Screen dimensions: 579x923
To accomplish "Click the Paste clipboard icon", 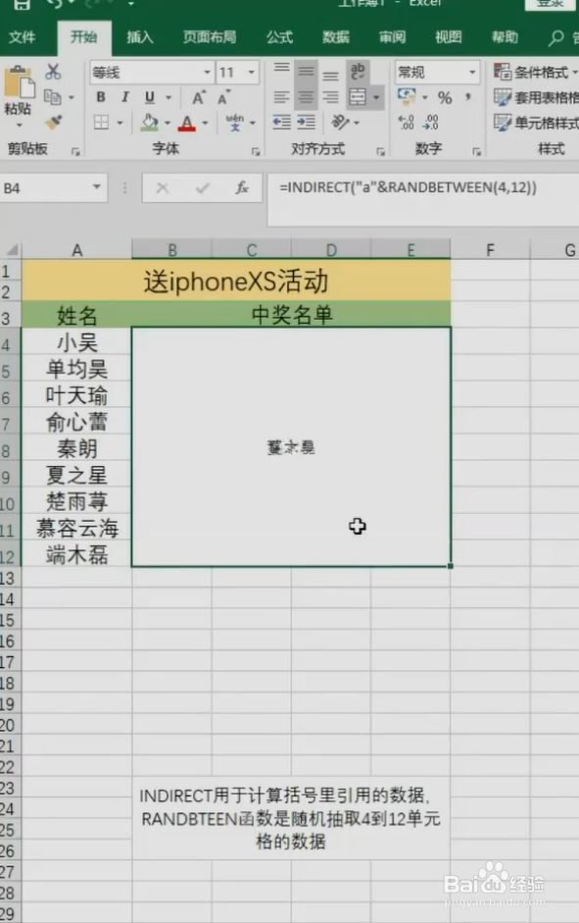I will (x=19, y=82).
